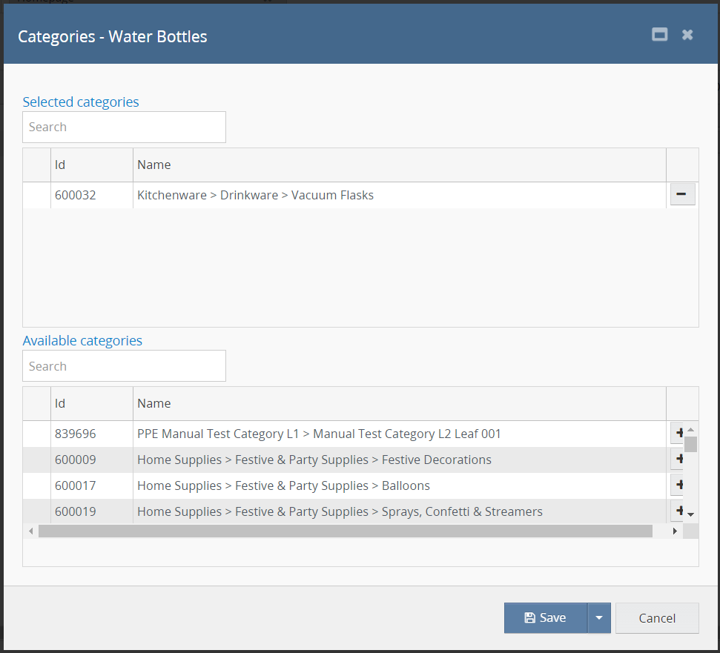The width and height of the screenshot is (720, 653).
Task: Maximize the Categories dialog window
Action: pyautogui.click(x=659, y=35)
